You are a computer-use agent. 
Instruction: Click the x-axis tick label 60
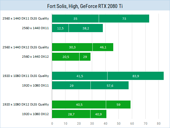coord(132,123)
